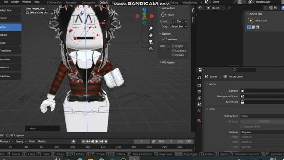Select the Rotate tool in the left toolbar
This screenshot has width=284, height=160.
pos(11,35)
